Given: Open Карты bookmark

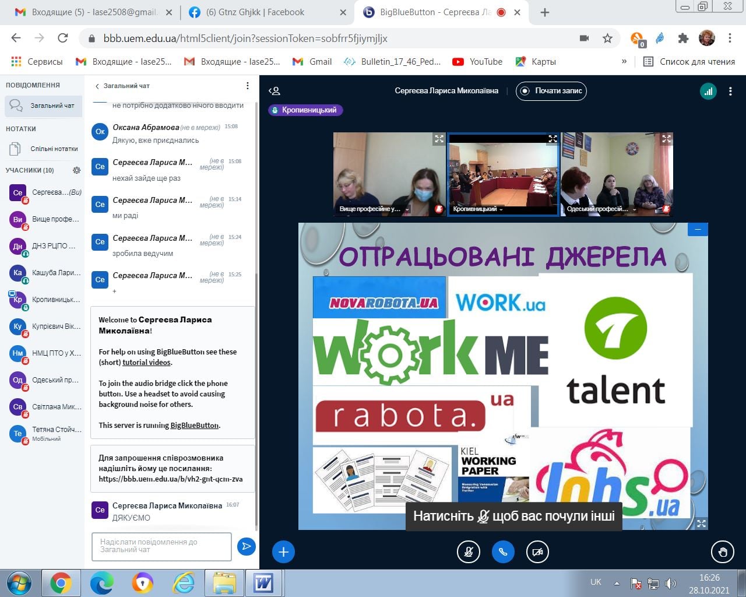Looking at the screenshot, I should pyautogui.click(x=536, y=62).
